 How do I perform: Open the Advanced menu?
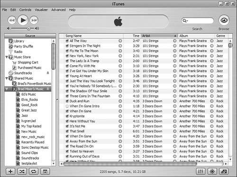[x=58, y=10]
